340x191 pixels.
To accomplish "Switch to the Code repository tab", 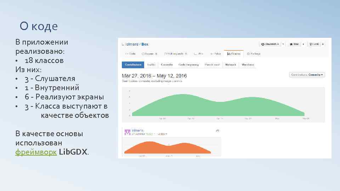I will pos(130,54).
